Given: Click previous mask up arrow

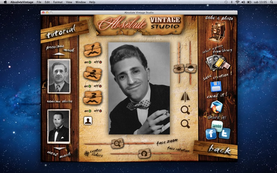Looking at the screenshot, I should (59, 54).
